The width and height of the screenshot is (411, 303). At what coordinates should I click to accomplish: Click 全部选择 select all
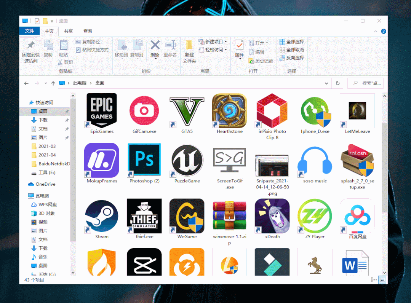point(292,41)
